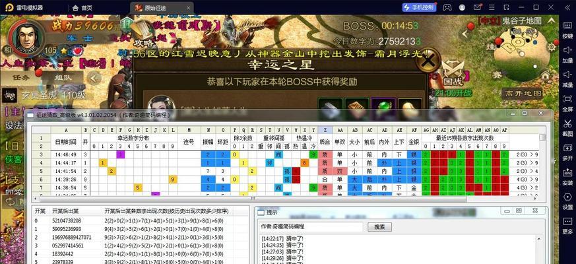Click the purple cell 3 in row 3
Viewport: 576px width, 264px height.
click(120, 154)
